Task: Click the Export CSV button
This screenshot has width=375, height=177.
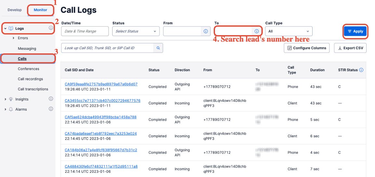Action: (350, 48)
